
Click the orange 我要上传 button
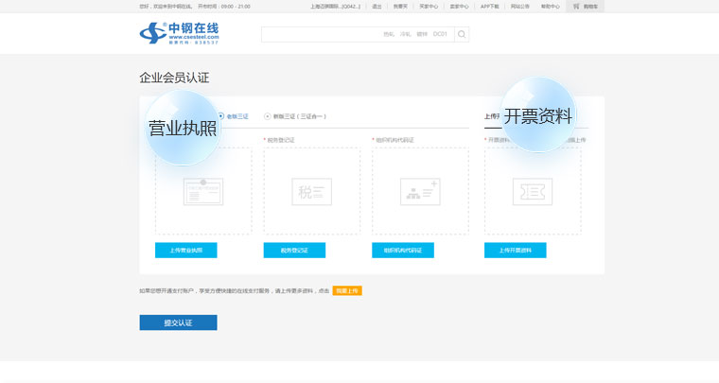(347, 290)
